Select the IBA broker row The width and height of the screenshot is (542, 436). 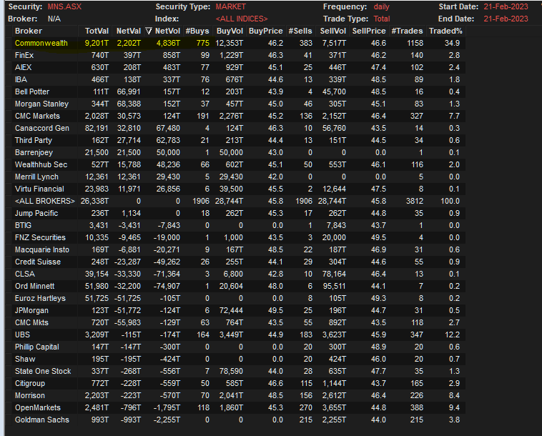tap(239, 79)
